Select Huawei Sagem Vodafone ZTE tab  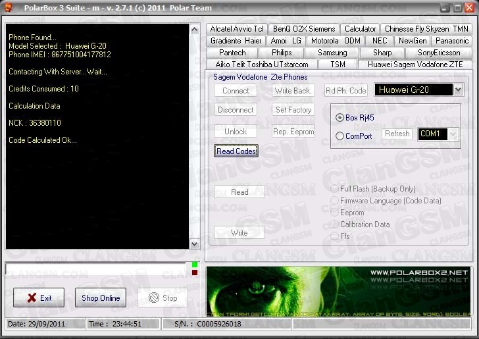coord(415,65)
